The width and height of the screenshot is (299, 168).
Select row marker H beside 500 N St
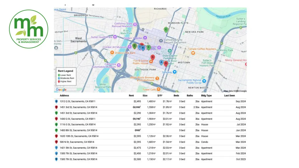point(56,142)
